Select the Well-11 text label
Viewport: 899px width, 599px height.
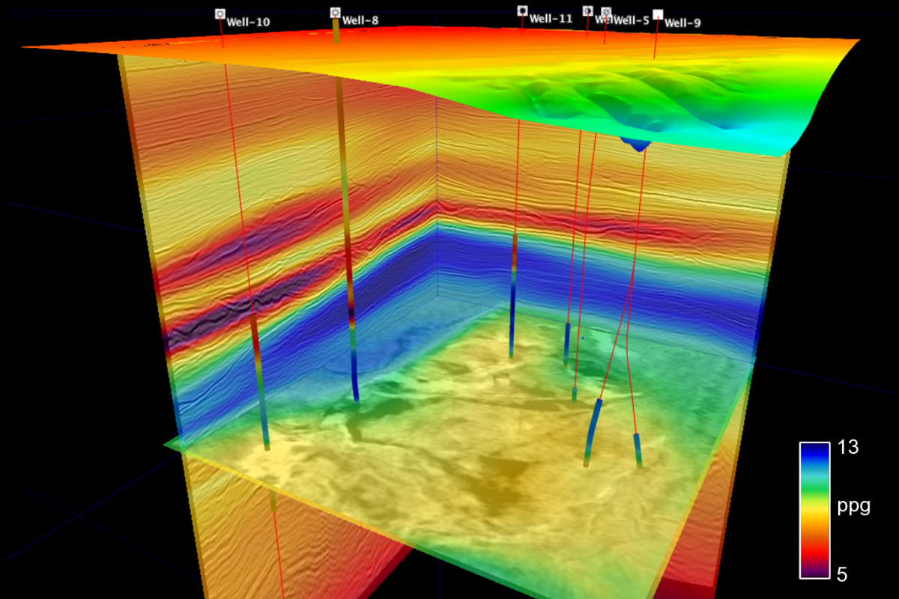pos(551,19)
